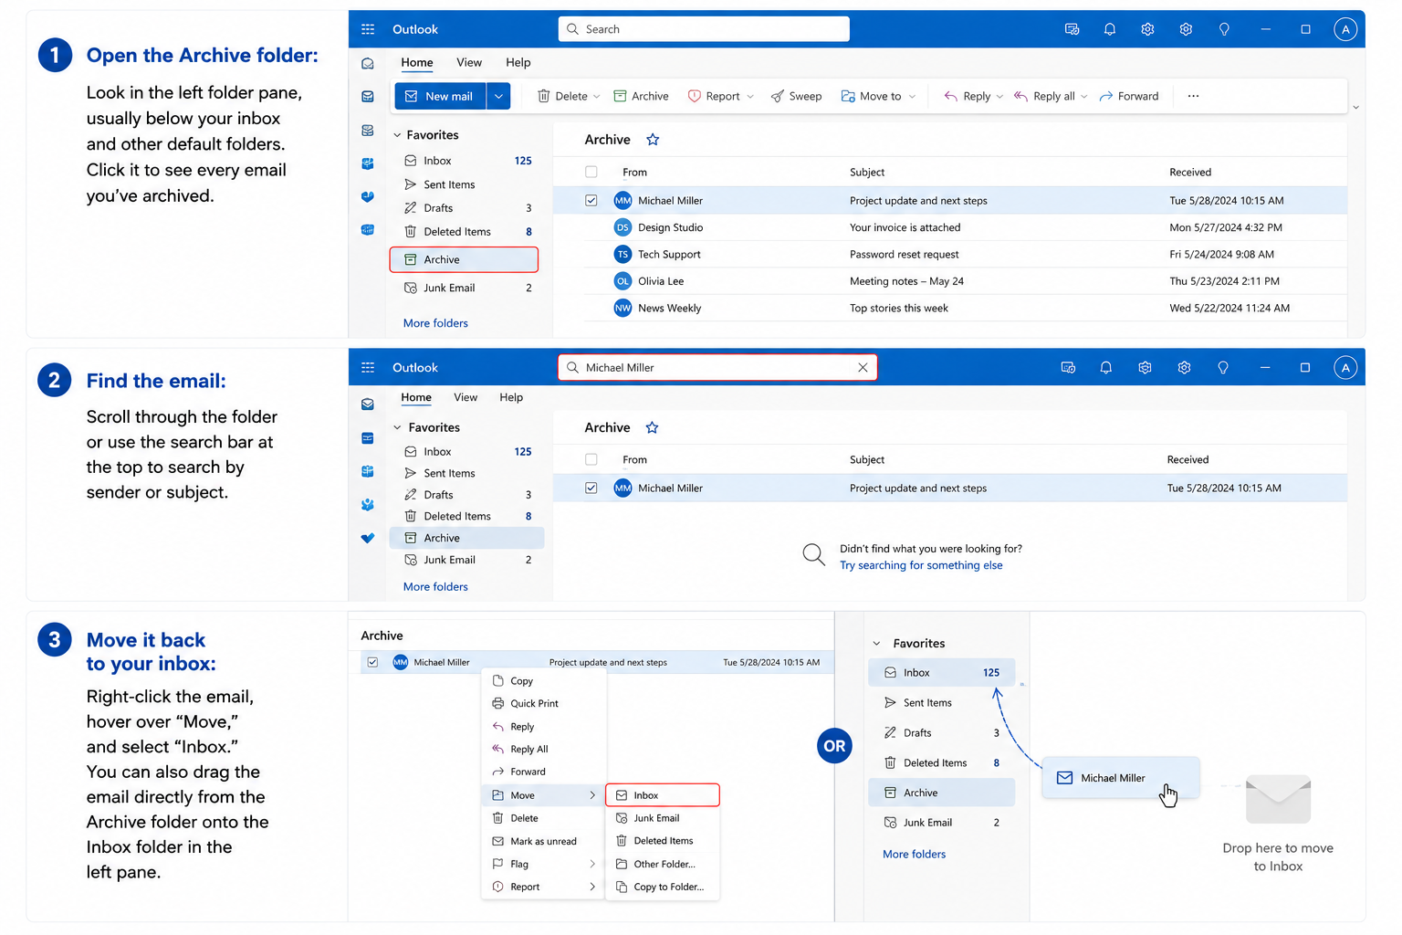The height and width of the screenshot is (935, 1402).
Task: Collapse Favorites in step 3 folder pane
Action: click(x=876, y=644)
